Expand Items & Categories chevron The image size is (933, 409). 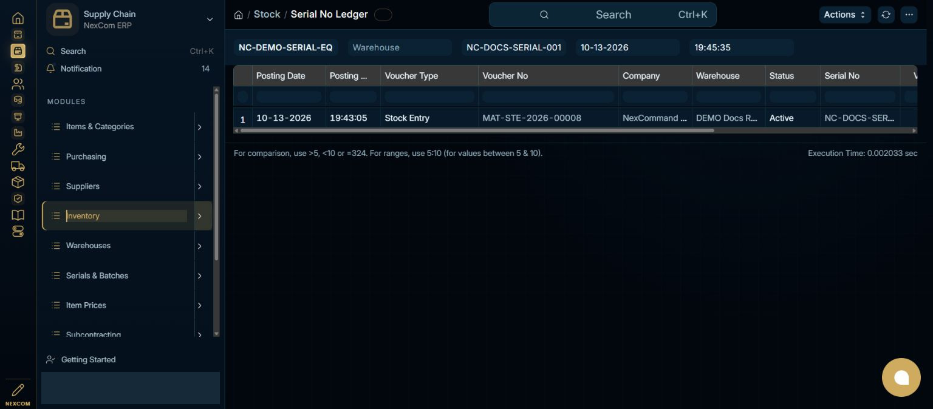pos(200,127)
